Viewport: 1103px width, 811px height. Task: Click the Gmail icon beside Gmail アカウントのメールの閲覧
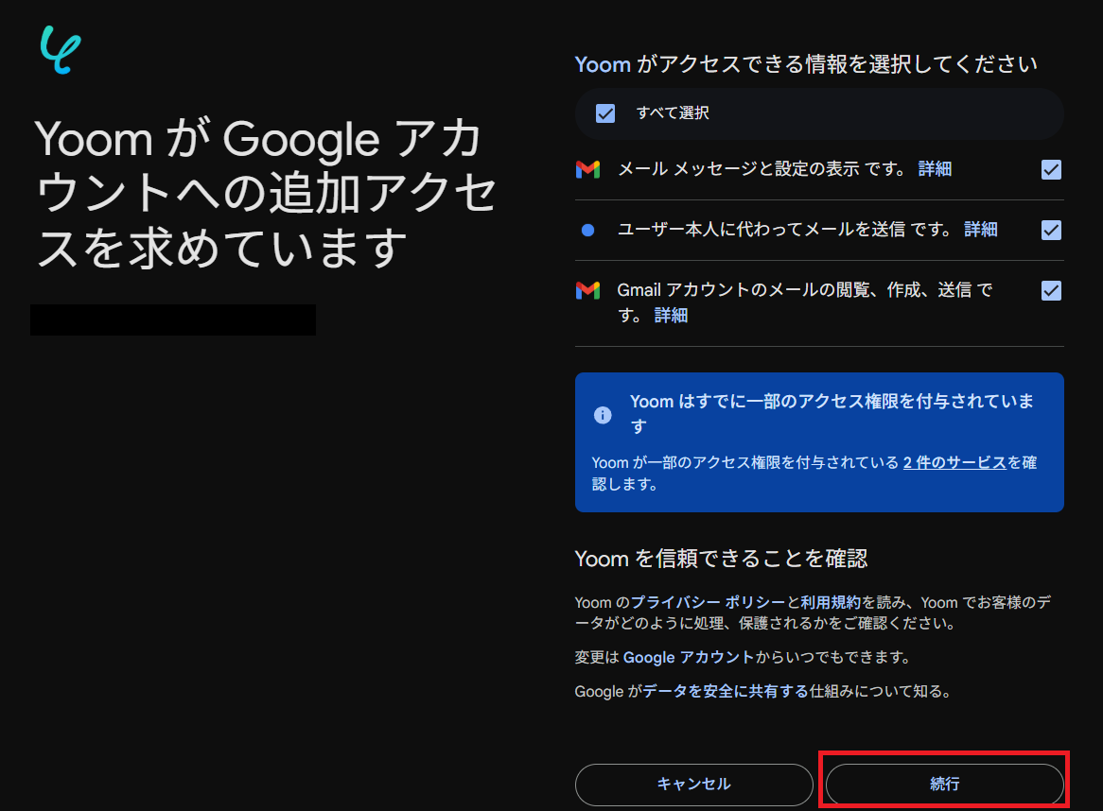(x=587, y=290)
